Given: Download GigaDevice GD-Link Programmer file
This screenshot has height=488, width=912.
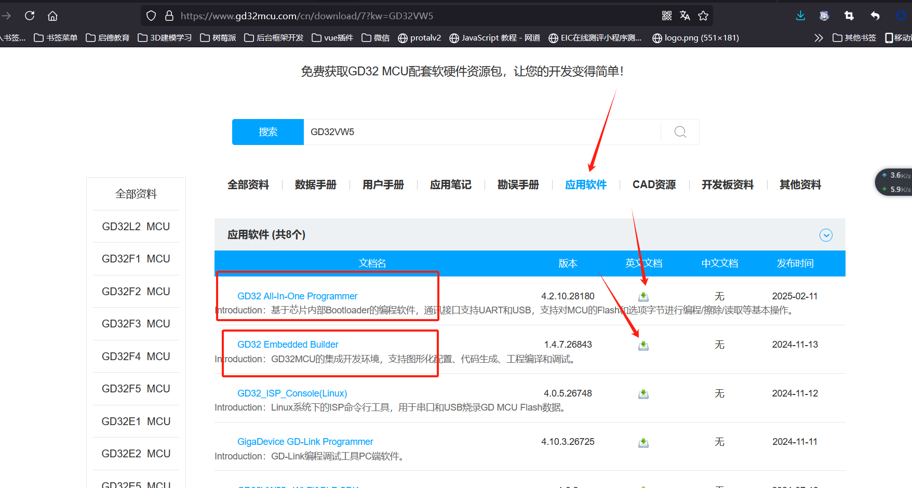Looking at the screenshot, I should pos(643,443).
